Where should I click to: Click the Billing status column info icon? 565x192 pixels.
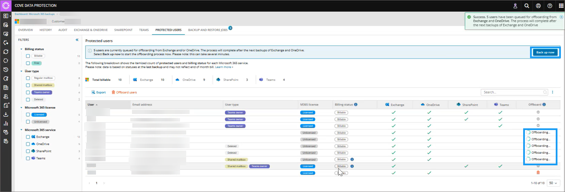tap(356, 105)
